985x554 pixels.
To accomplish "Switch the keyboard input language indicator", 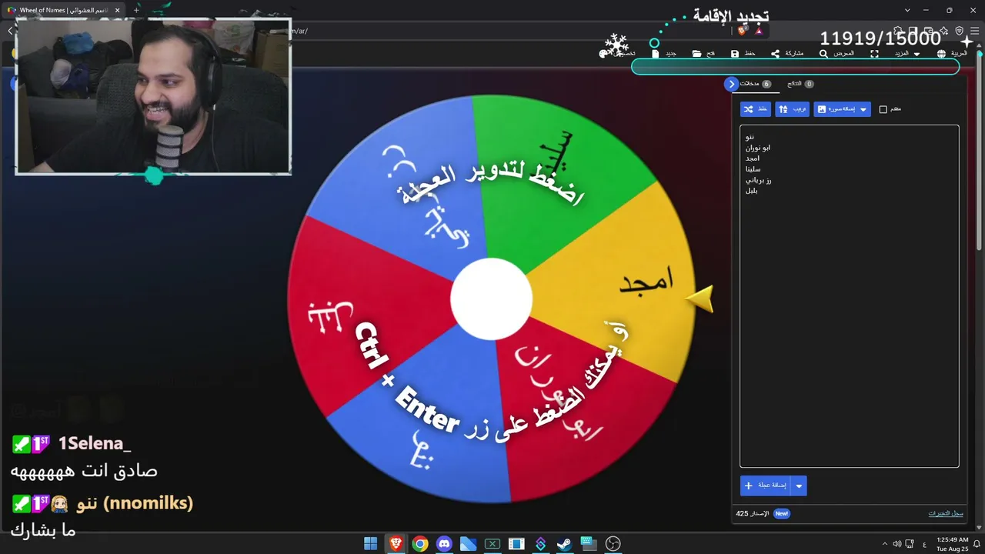I will click(x=924, y=544).
